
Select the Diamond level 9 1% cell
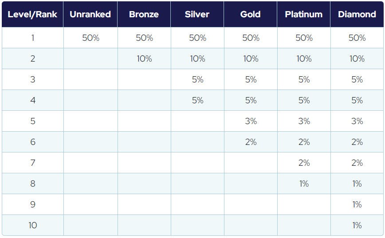point(357,205)
